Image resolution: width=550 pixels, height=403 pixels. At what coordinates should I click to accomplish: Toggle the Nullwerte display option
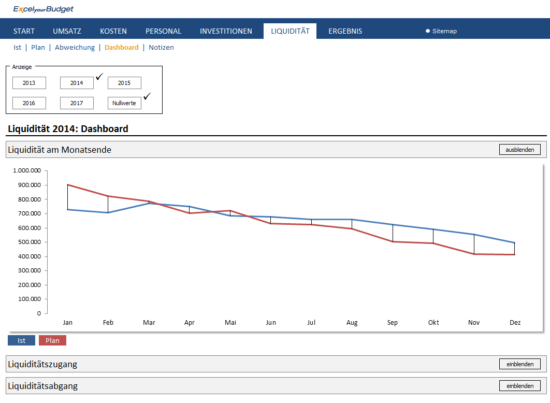click(124, 103)
